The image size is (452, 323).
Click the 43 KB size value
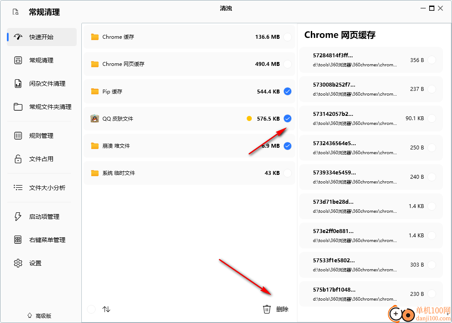point(272,173)
